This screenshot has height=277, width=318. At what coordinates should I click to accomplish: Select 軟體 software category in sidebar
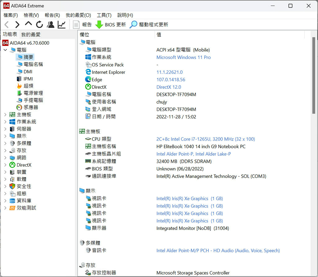pyautogui.click(x=18, y=179)
